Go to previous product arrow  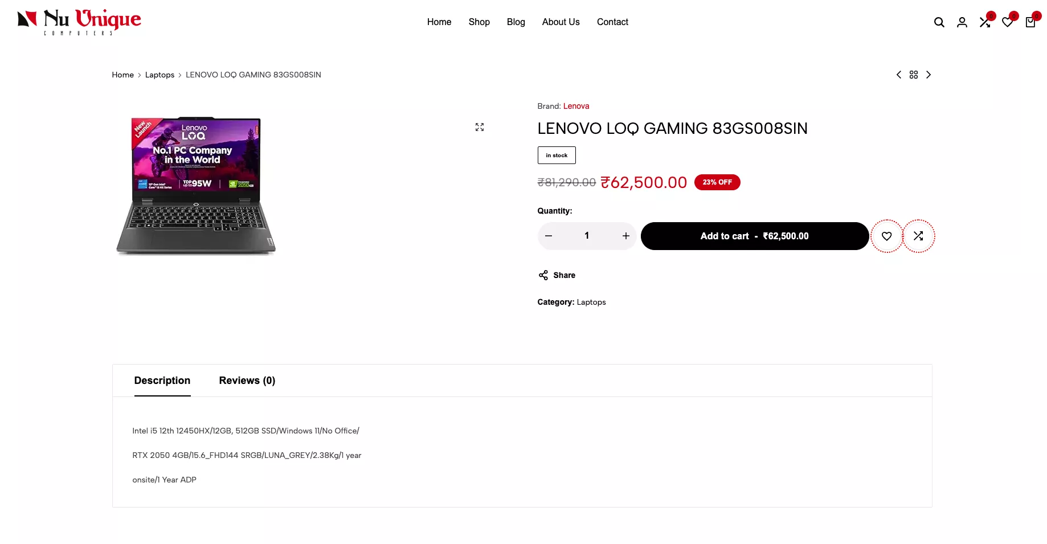[x=898, y=75]
